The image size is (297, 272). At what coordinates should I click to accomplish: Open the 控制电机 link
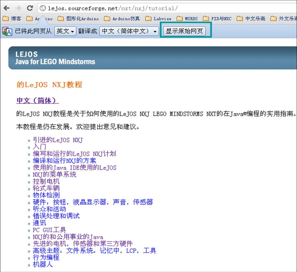click(x=46, y=181)
